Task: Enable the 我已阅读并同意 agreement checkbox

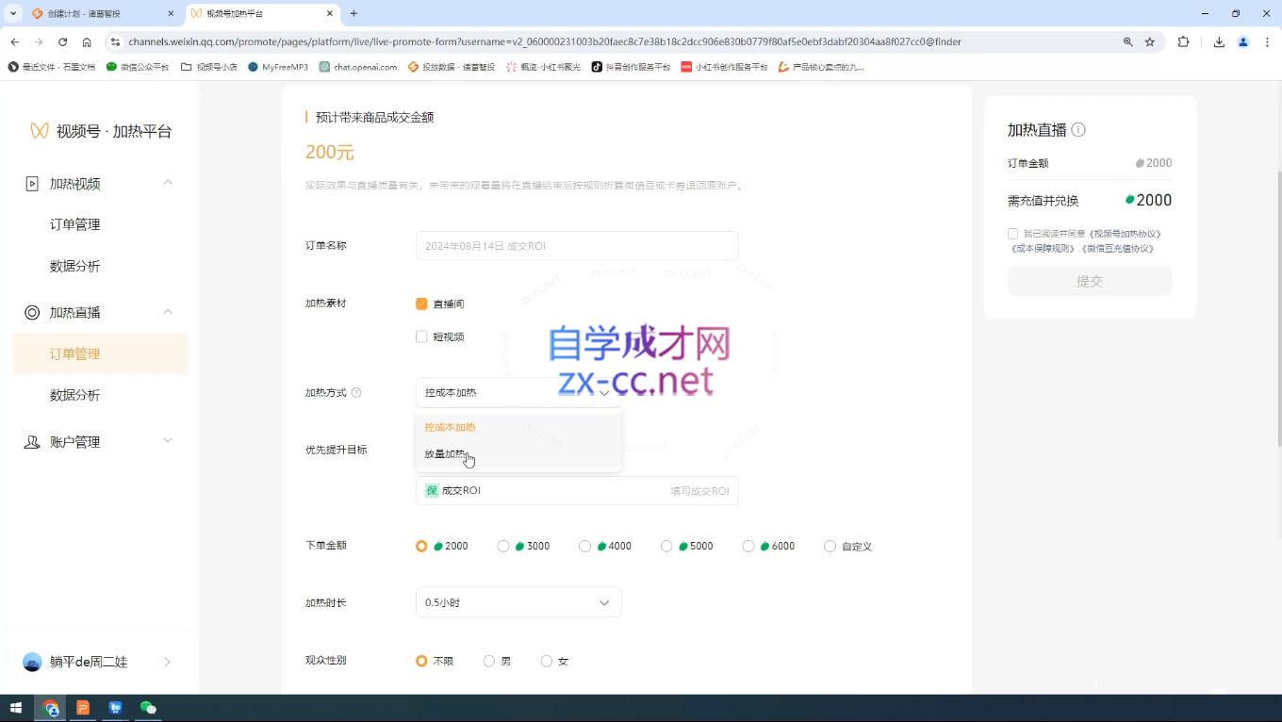Action: pyautogui.click(x=1012, y=233)
